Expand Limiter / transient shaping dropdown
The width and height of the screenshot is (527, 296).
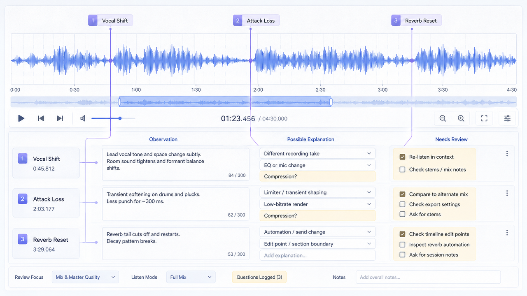coord(317,192)
